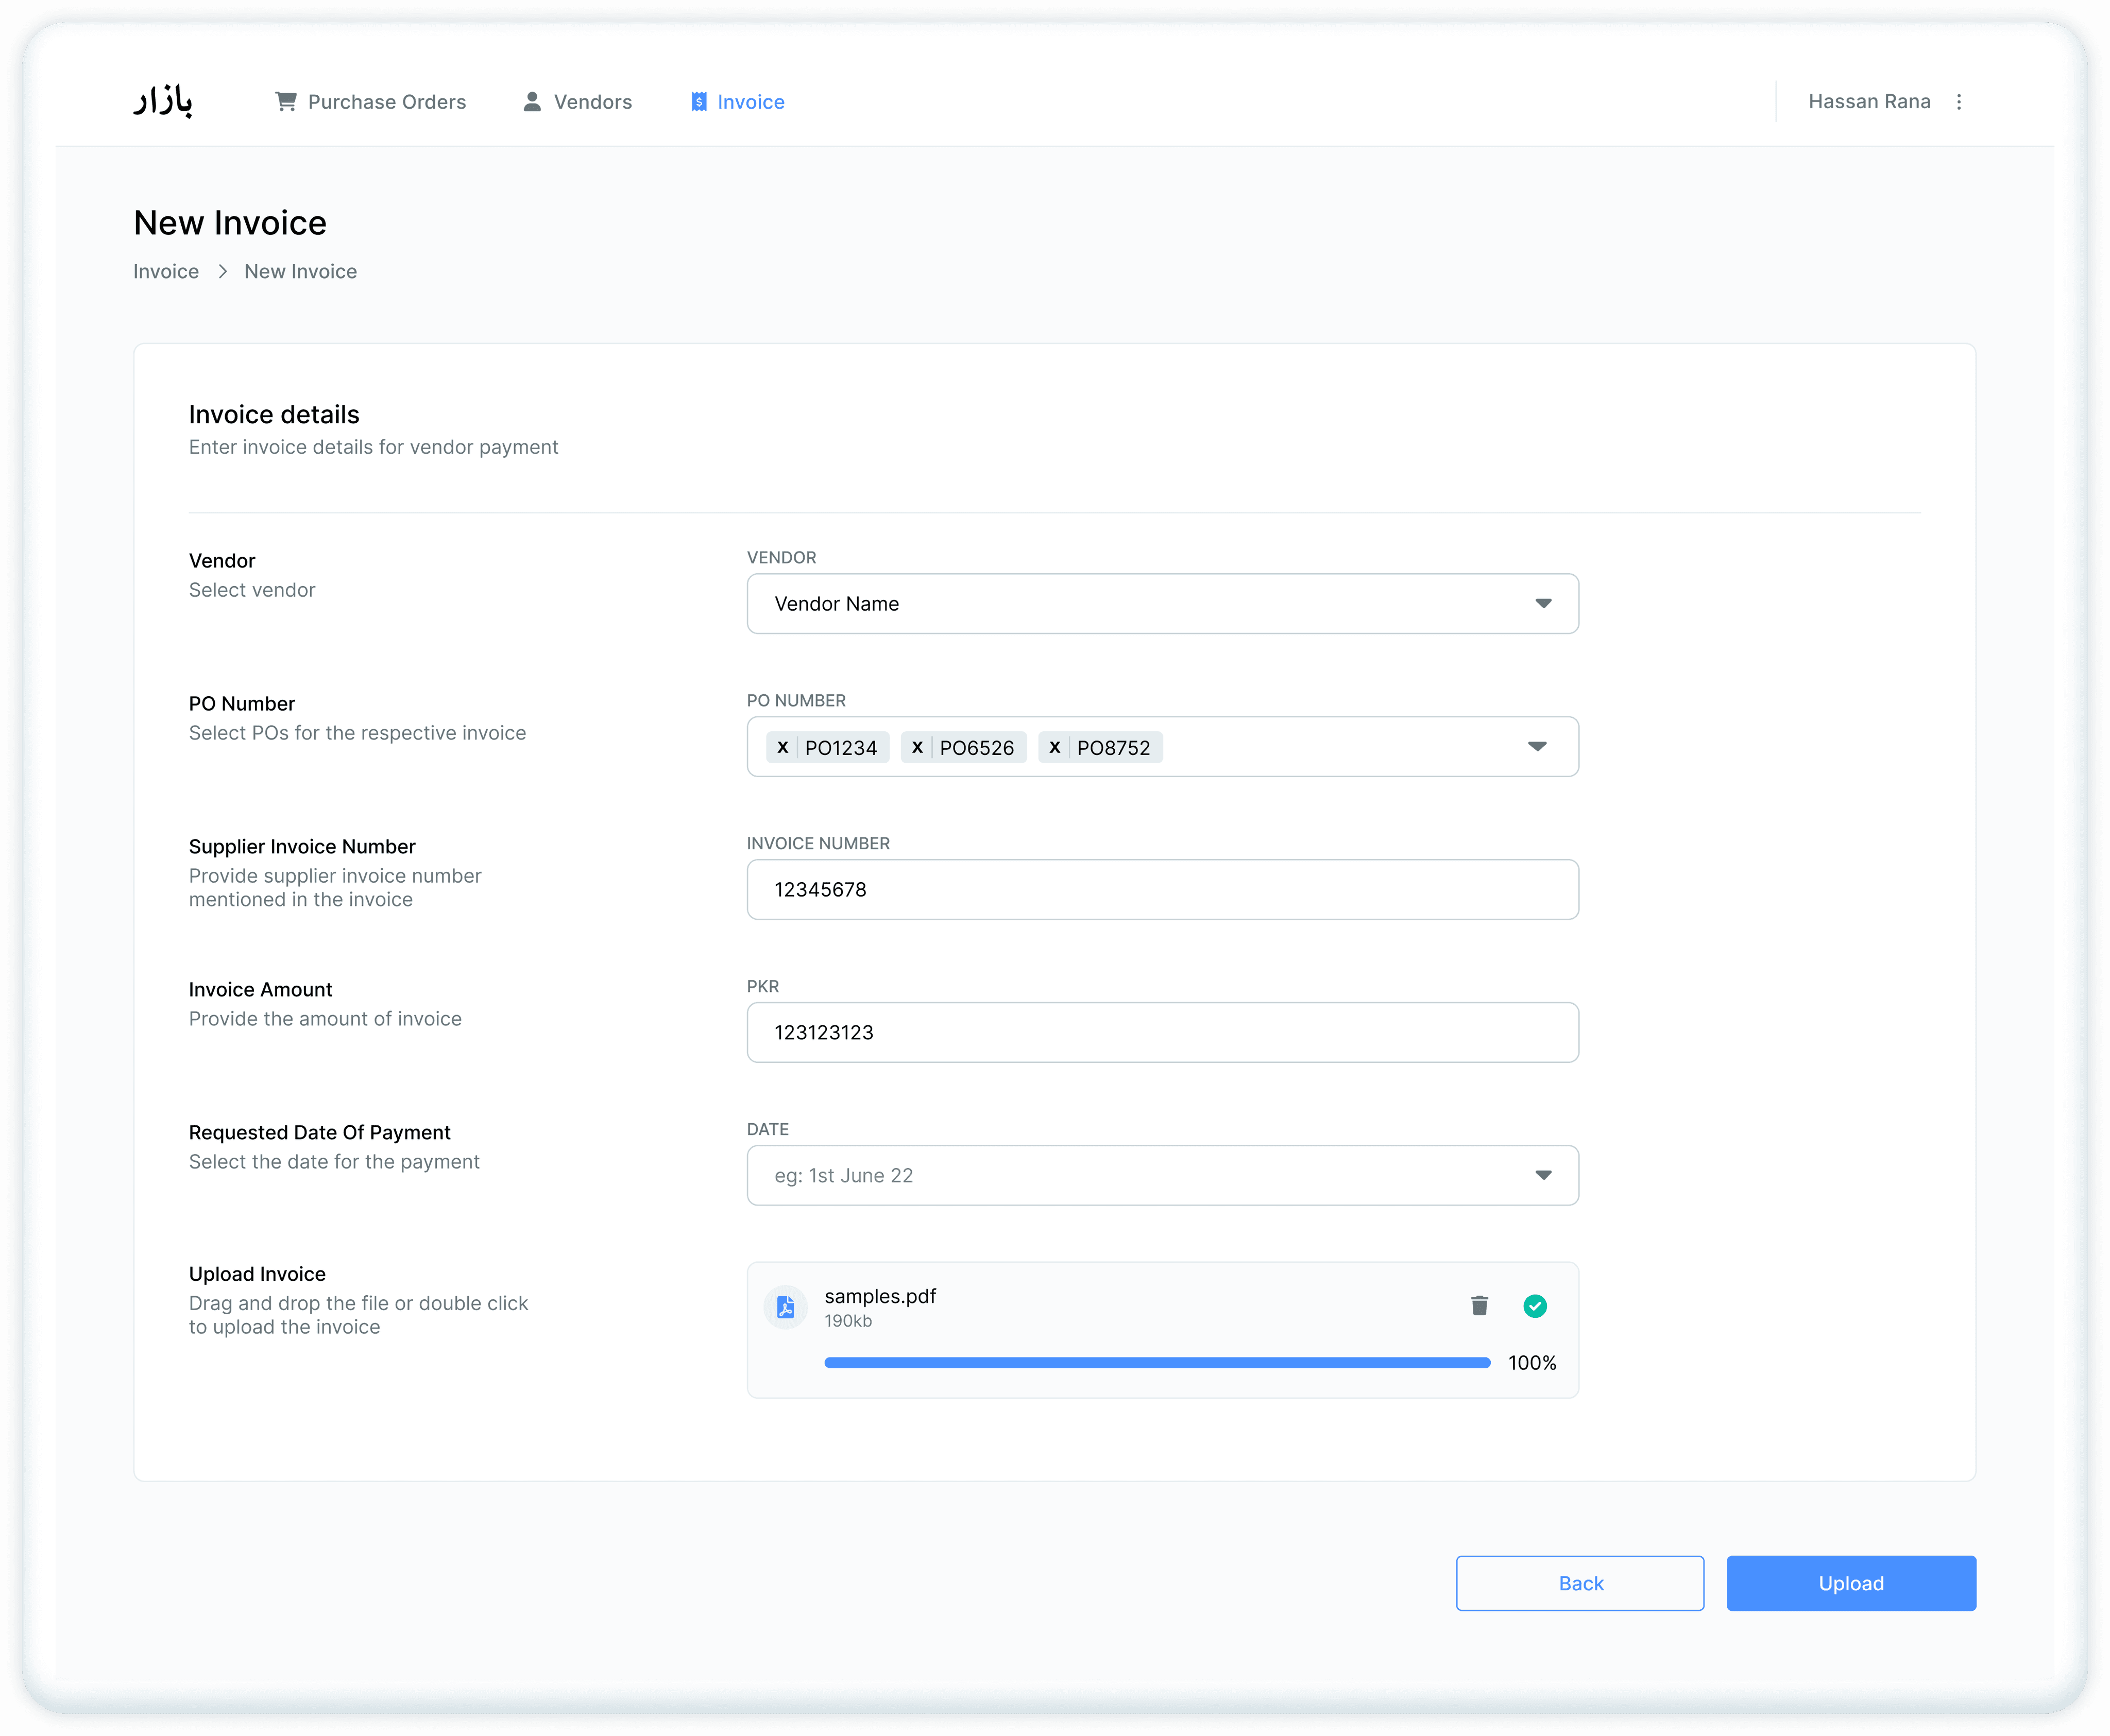Click the Back button

pyautogui.click(x=1580, y=1583)
